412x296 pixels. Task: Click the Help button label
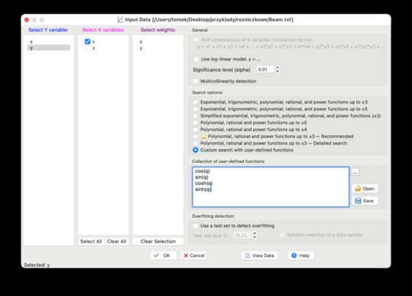[304, 256]
